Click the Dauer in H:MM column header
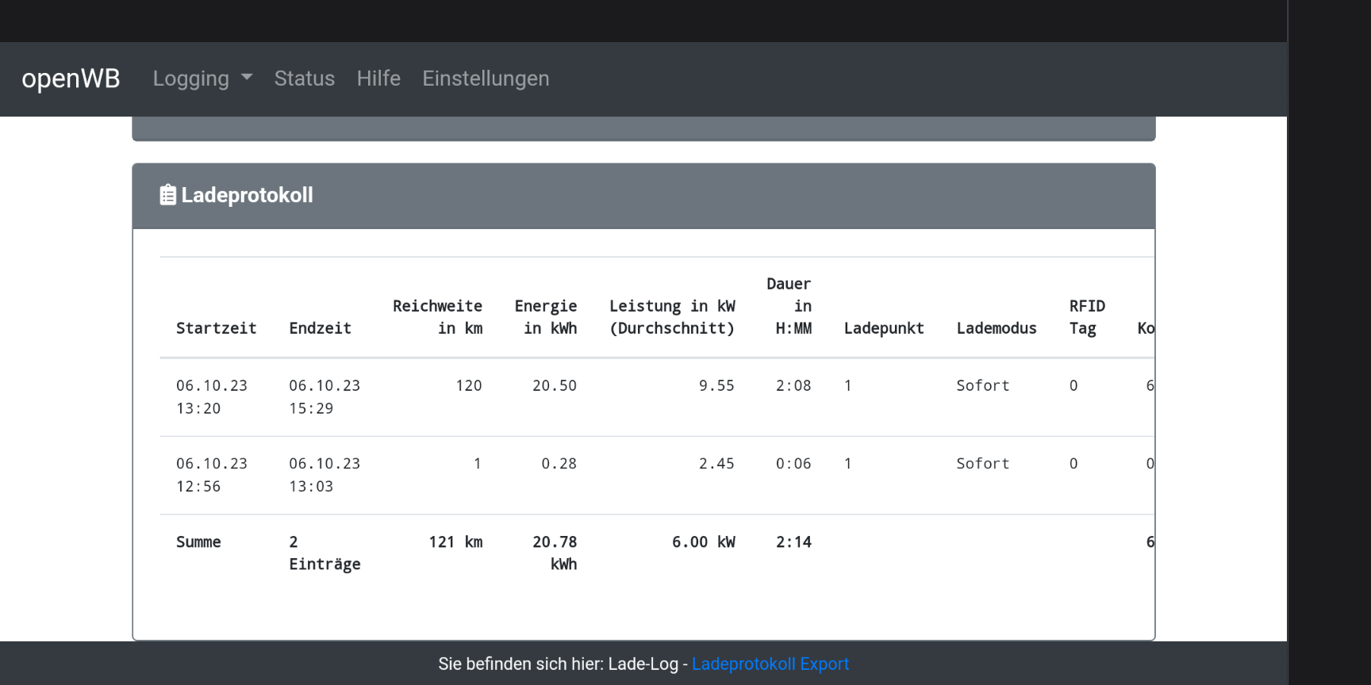 point(790,306)
